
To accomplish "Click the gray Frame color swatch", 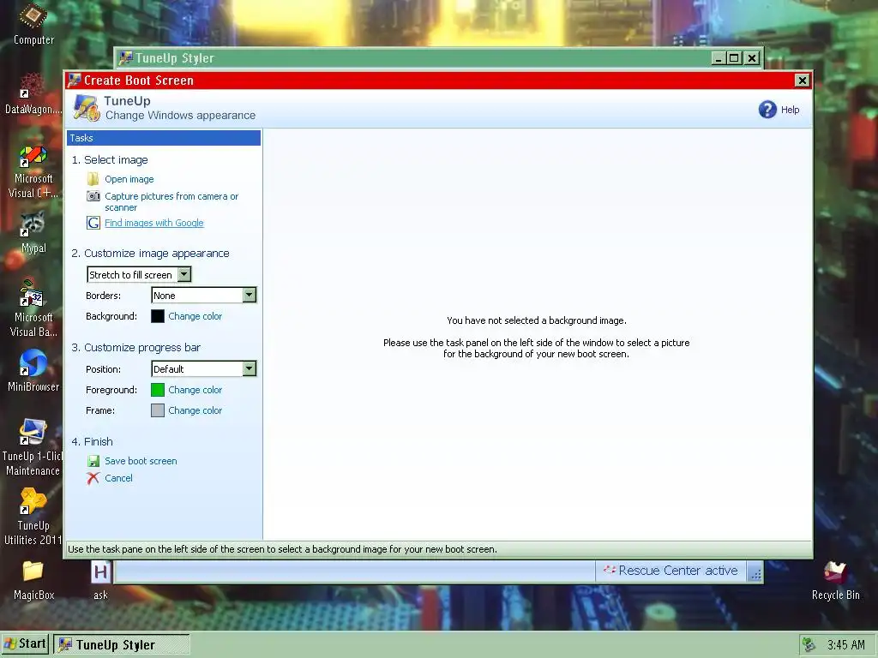I will 158,410.
